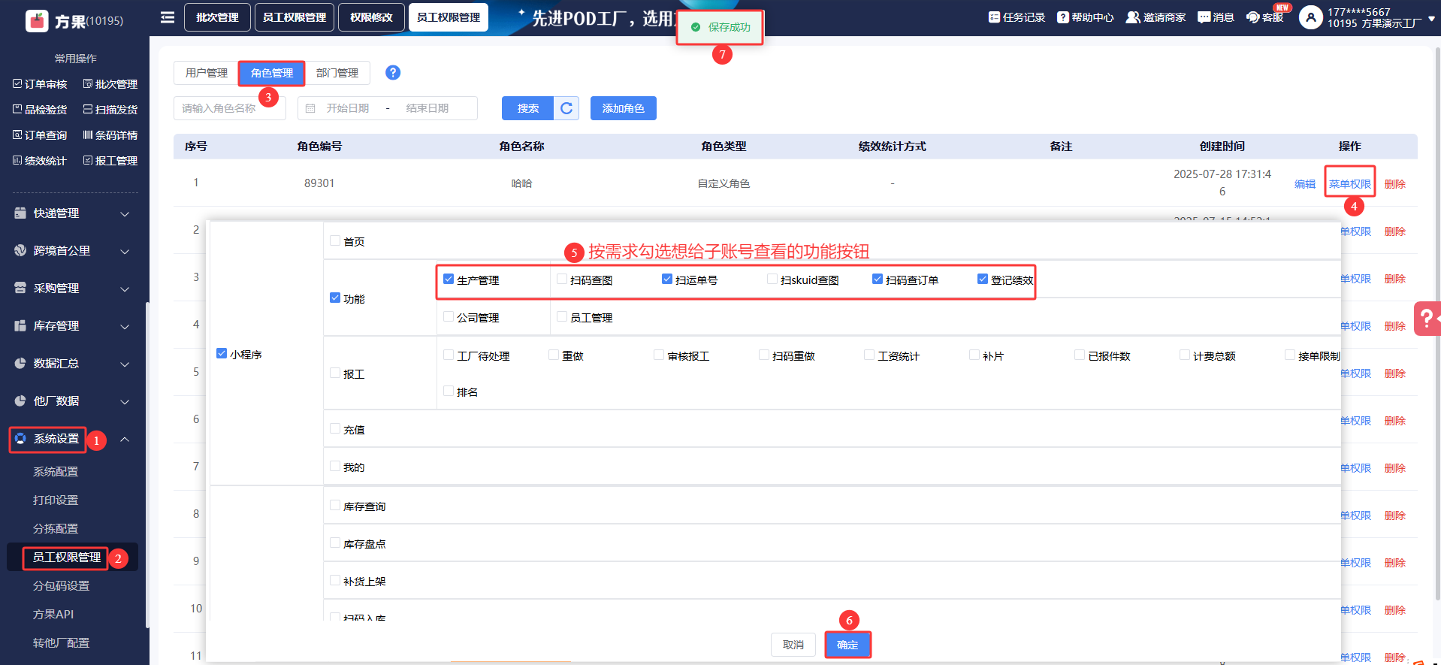The width and height of the screenshot is (1441, 665).
Task: Click the refresh icon next to search
Action: tap(566, 108)
